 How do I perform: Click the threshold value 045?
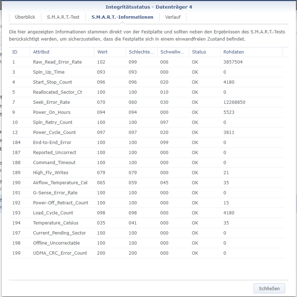tap(164, 182)
